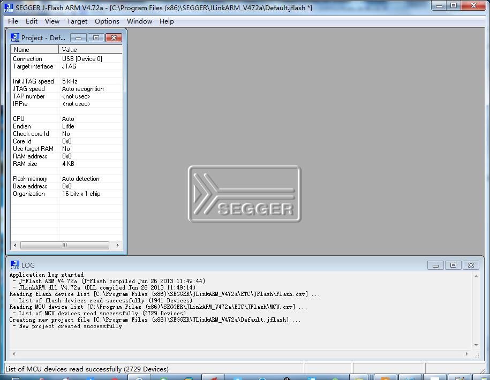Close the LOG window
Viewport: 490px width, 380px height.
pyautogui.click(x=471, y=265)
